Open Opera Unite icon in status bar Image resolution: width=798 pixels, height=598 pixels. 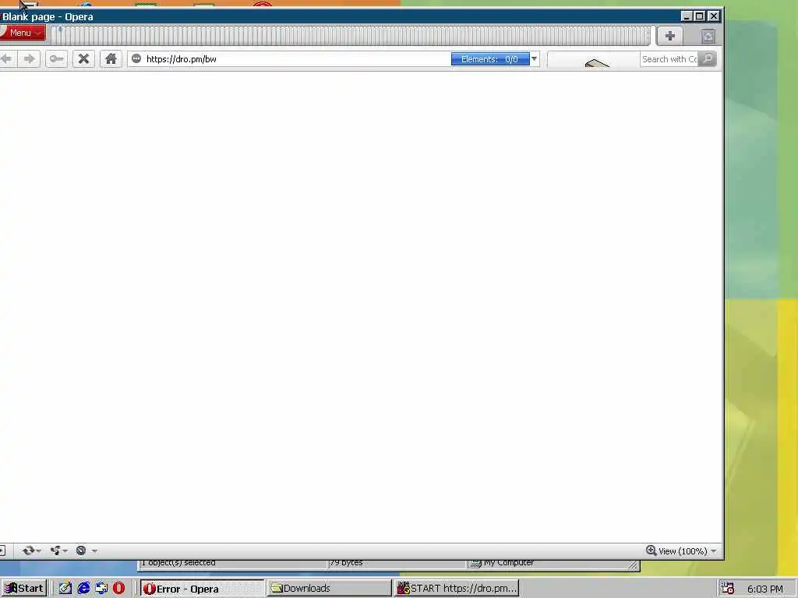(x=55, y=551)
